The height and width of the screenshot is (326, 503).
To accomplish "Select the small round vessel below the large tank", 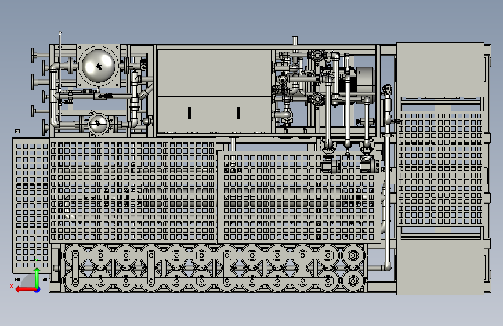I will coord(98,124).
